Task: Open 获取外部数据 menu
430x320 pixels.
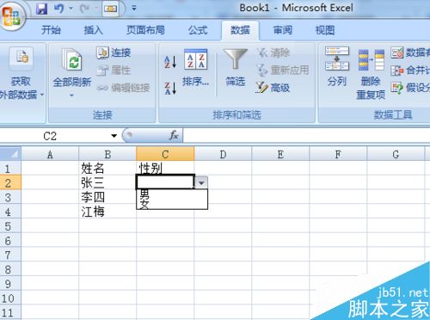Action: click(21, 73)
